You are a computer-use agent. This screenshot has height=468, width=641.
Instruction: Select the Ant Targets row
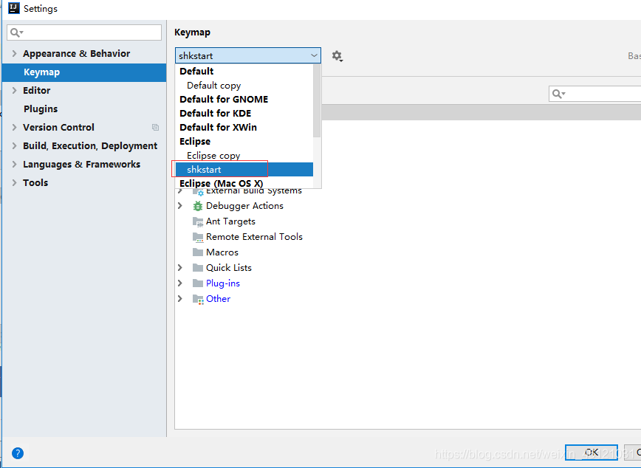click(230, 221)
